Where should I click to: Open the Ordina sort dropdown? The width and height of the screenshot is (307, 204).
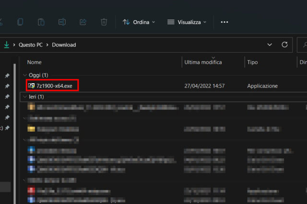coord(139,22)
